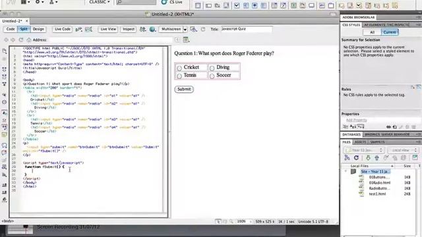This screenshot has height=237, width=422.
Task: Insert a Form from the Insert bar
Action: point(198,5)
